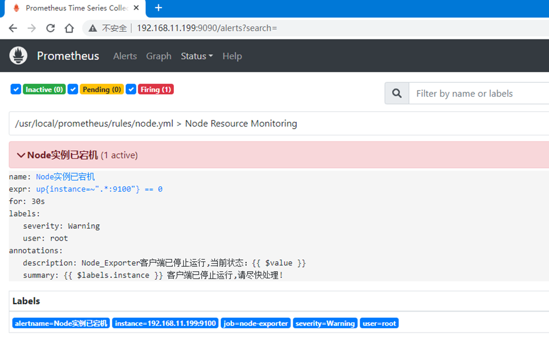Screen dimensions: 549x337
Task: Open the Status dropdown menu
Action: (x=197, y=56)
